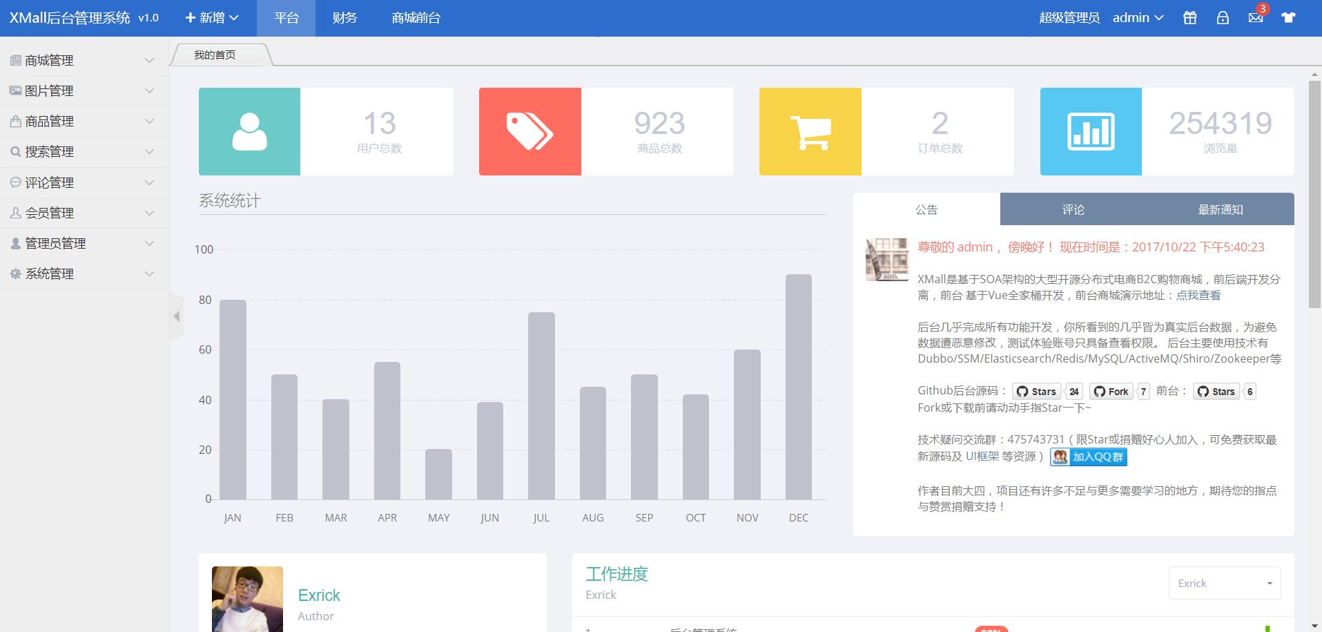Expand the 管理员管理 menu chevron
Image resolution: width=1322 pixels, height=632 pixels.
(149, 243)
